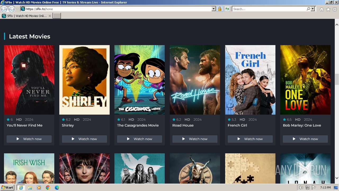Screen dimensions: 339x191
Task: Open the Shirley movie poster
Action: 84,80
